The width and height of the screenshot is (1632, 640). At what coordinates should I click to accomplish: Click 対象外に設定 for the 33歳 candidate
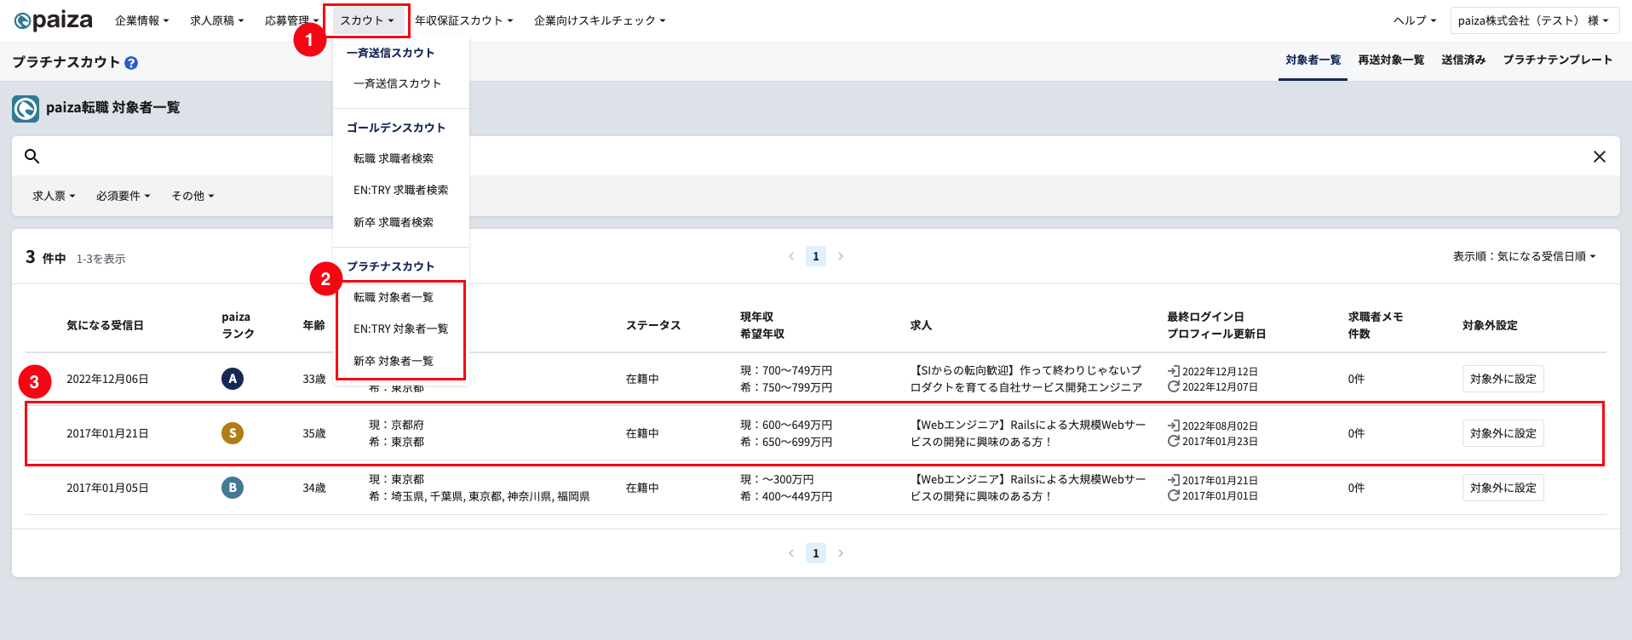(x=1503, y=379)
